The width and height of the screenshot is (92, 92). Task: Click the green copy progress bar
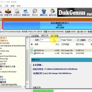point(43,90)
